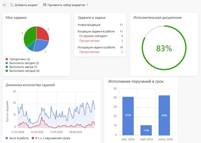Screen dimensions: 201x143
Task: Open Новые входящие tasks list
Action: pos(100,25)
